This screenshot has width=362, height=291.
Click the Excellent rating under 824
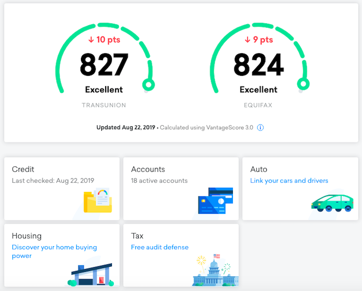258,90
